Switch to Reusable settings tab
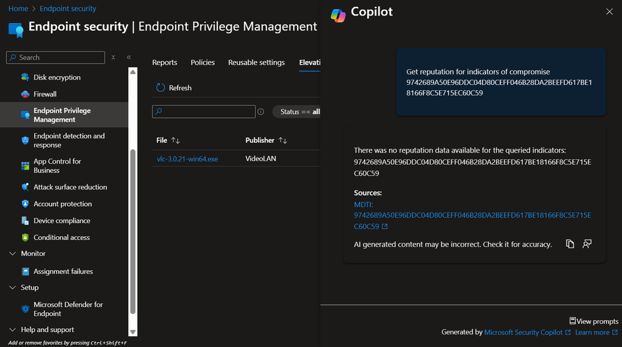622x347 pixels. click(257, 62)
